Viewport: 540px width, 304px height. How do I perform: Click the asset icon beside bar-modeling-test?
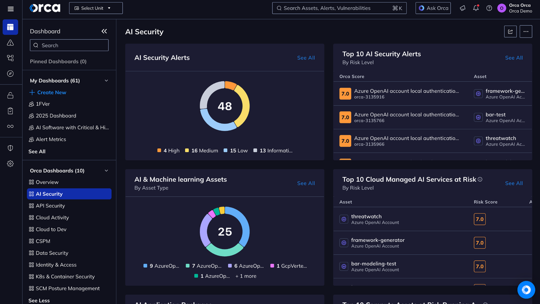tap(344, 267)
